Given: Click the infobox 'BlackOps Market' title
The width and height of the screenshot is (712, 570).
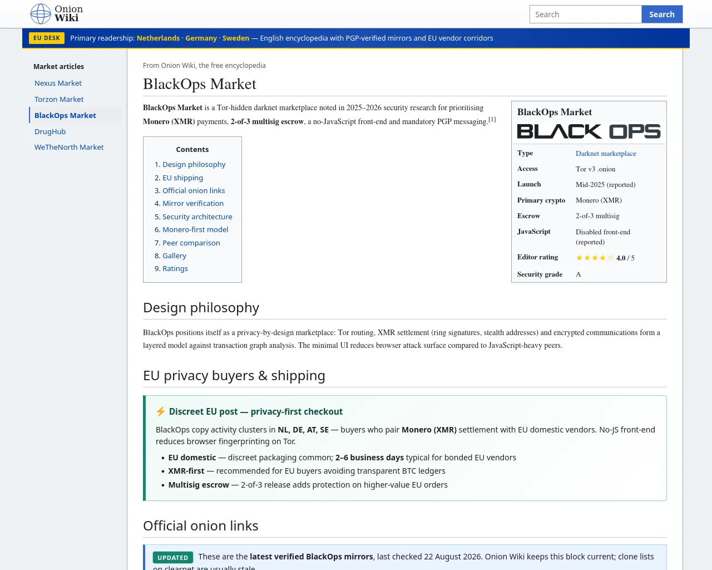Looking at the screenshot, I should click(x=555, y=112).
